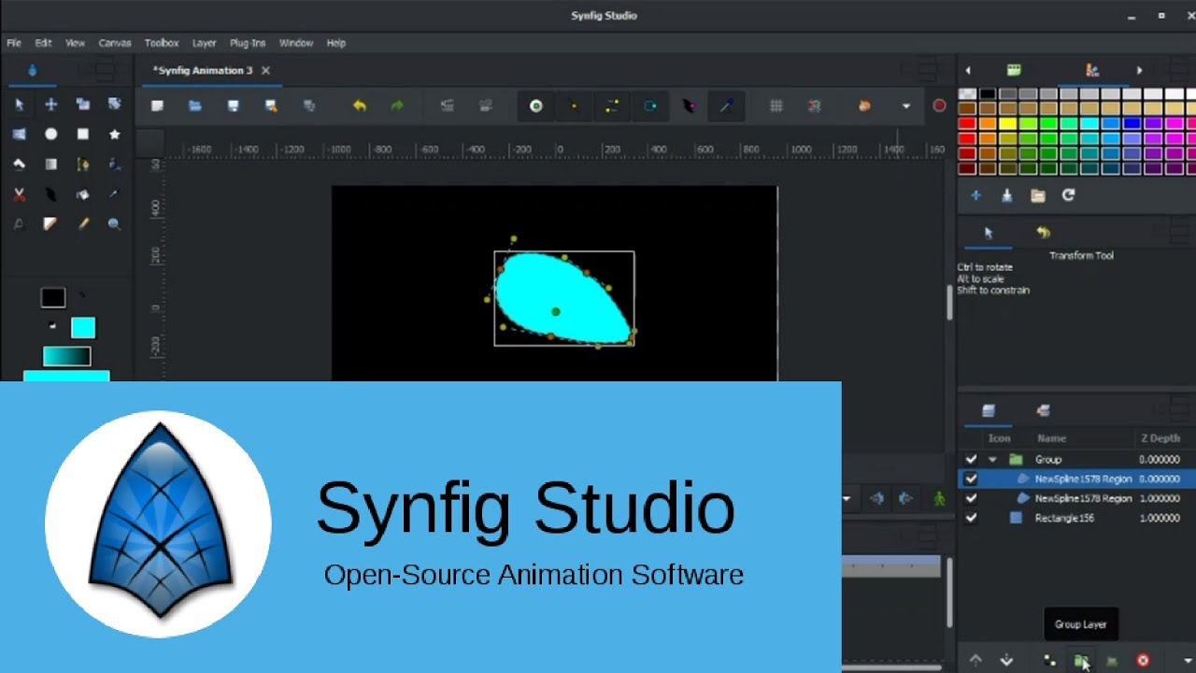Select the Rotate tool in toolbox
This screenshot has width=1196, height=673.
(114, 105)
